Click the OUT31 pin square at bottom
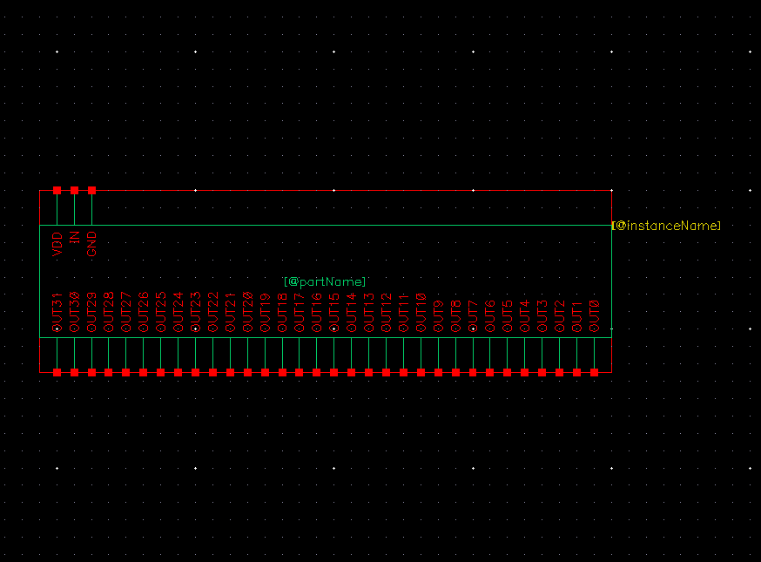 57,372
